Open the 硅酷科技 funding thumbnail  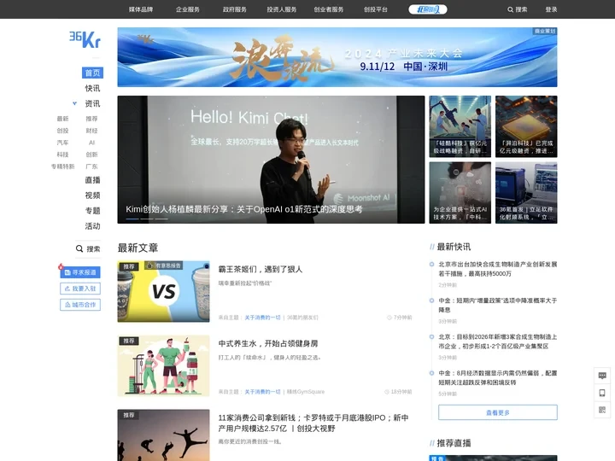click(460, 126)
